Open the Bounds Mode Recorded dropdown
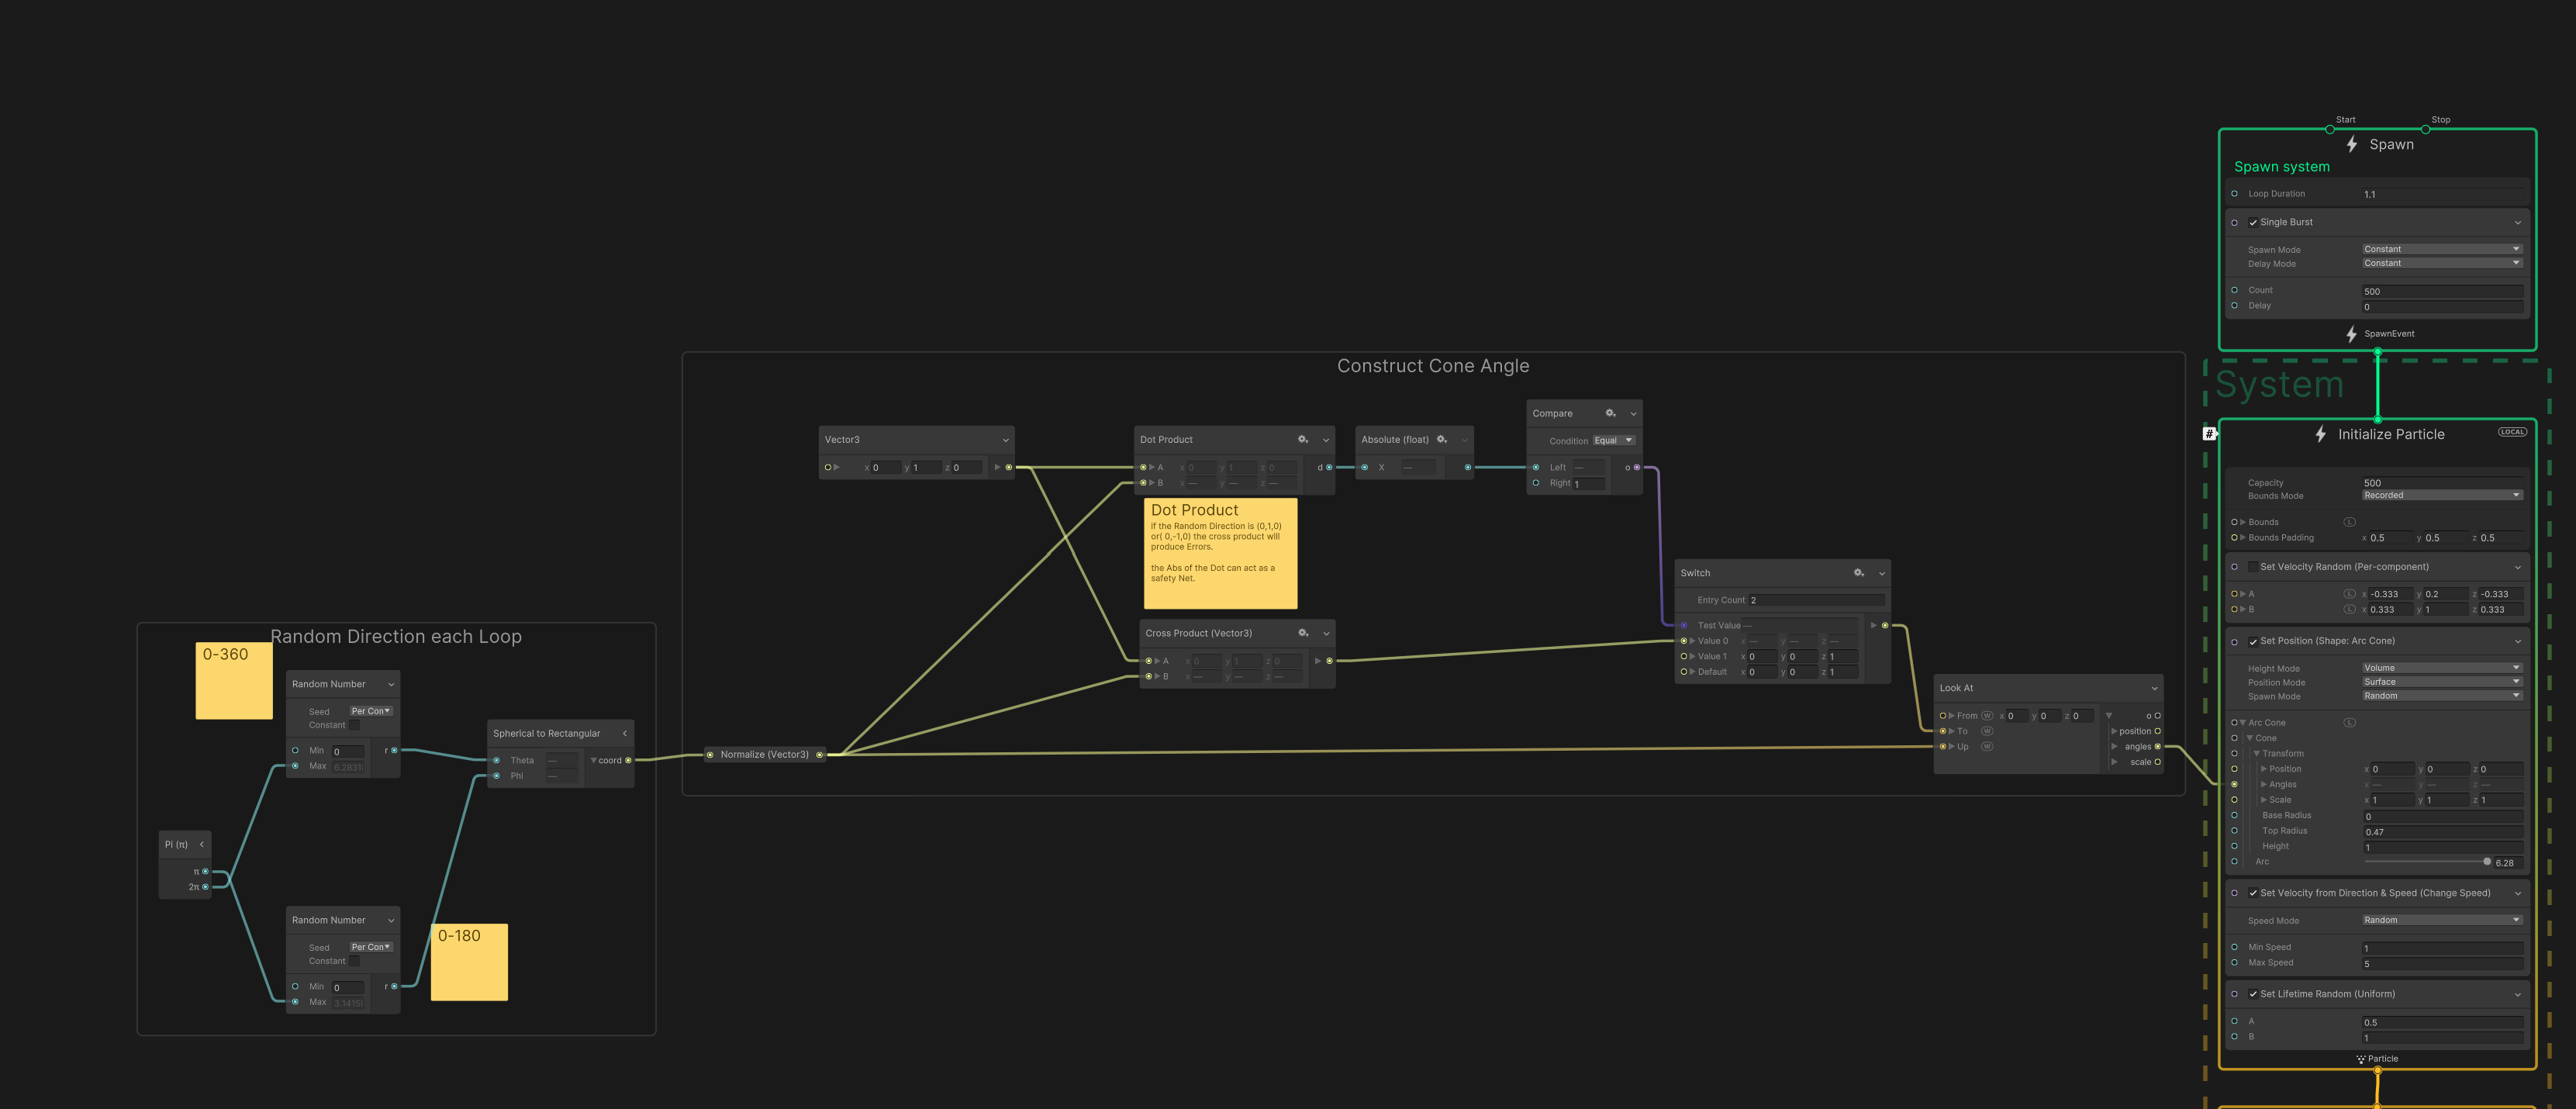 coord(2441,495)
